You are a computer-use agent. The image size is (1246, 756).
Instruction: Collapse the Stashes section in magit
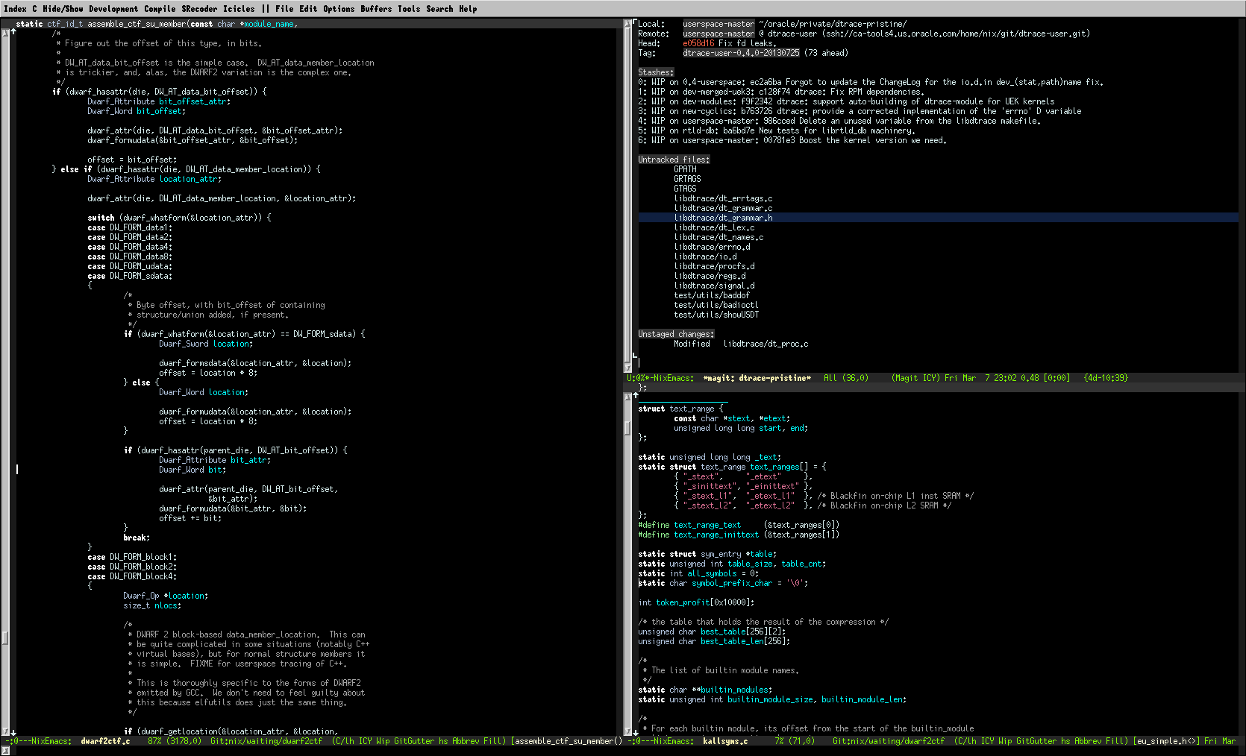tap(656, 72)
